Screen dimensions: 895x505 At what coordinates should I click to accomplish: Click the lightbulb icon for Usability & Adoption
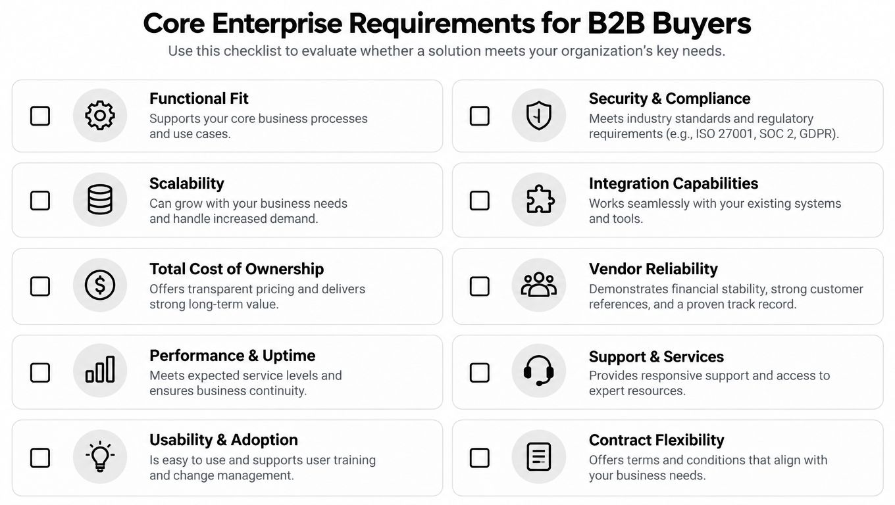(x=100, y=456)
